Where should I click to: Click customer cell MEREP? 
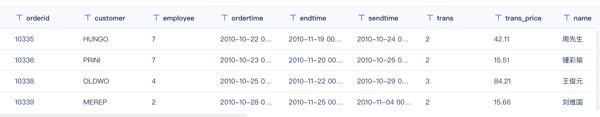coord(95,102)
